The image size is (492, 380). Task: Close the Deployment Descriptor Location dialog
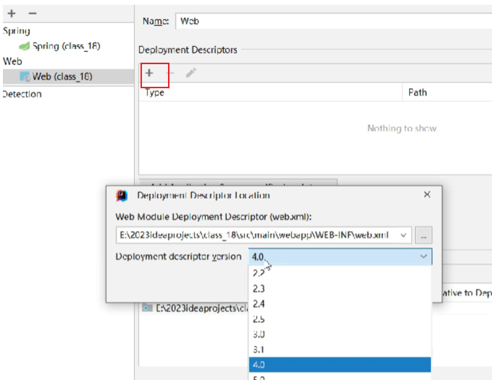point(427,194)
